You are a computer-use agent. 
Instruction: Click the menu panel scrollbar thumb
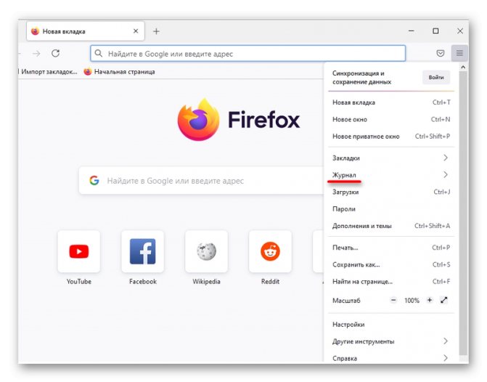point(463,213)
